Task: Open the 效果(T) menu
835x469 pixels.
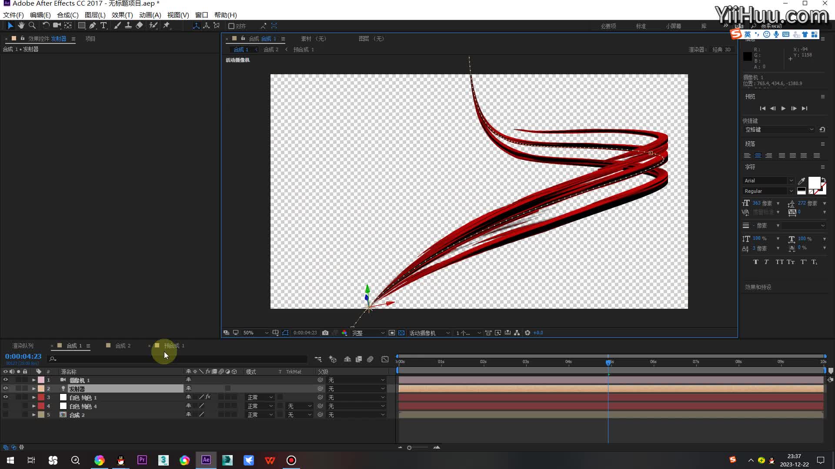Action: (x=122, y=15)
